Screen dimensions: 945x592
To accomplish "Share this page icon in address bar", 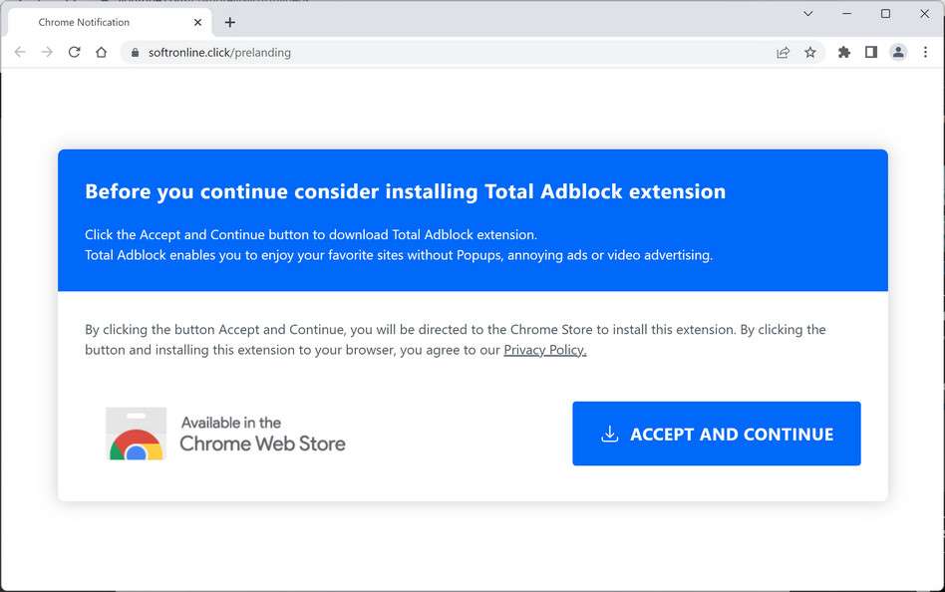I will [x=783, y=53].
